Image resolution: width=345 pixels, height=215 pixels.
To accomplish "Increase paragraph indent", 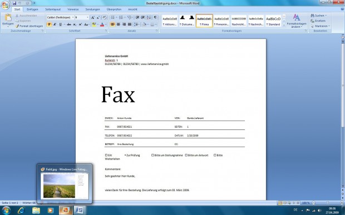I will (143, 17).
